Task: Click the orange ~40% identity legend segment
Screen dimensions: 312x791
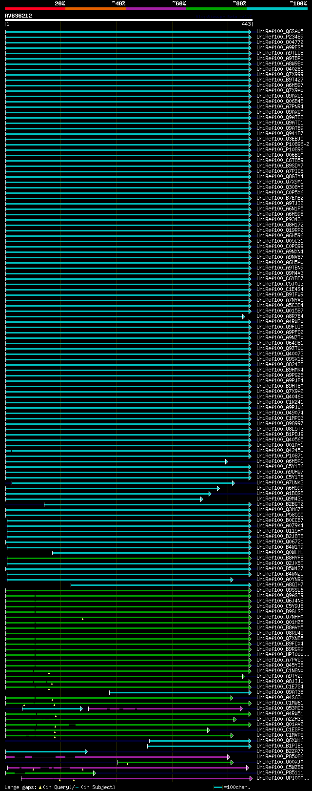Action: pyautogui.click(x=96, y=8)
